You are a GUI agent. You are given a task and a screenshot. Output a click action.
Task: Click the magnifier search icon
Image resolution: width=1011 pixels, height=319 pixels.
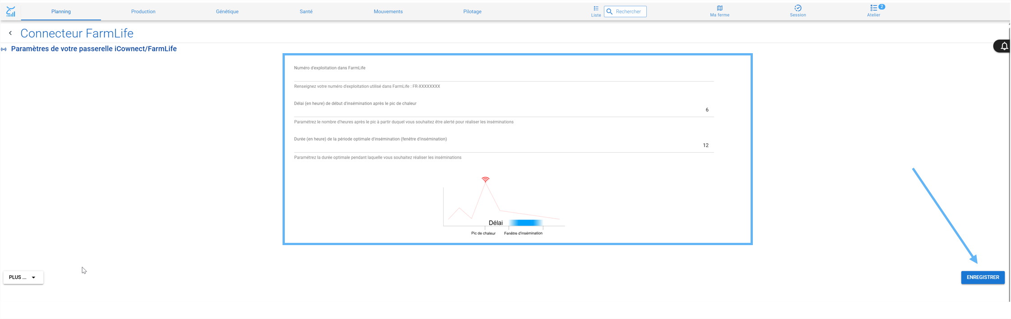point(610,12)
